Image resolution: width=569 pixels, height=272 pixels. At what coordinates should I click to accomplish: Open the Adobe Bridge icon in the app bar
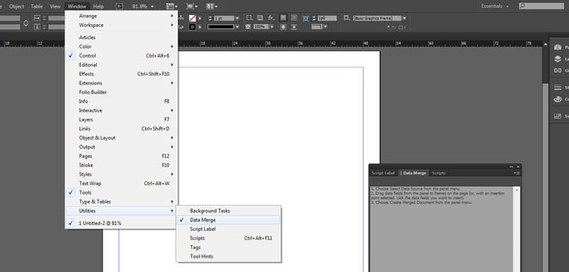tap(119, 6)
